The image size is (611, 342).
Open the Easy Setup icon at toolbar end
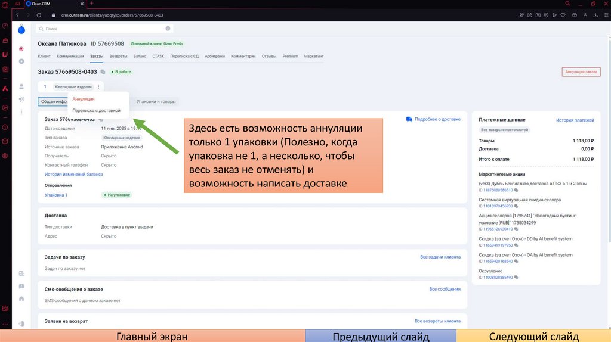click(x=606, y=15)
